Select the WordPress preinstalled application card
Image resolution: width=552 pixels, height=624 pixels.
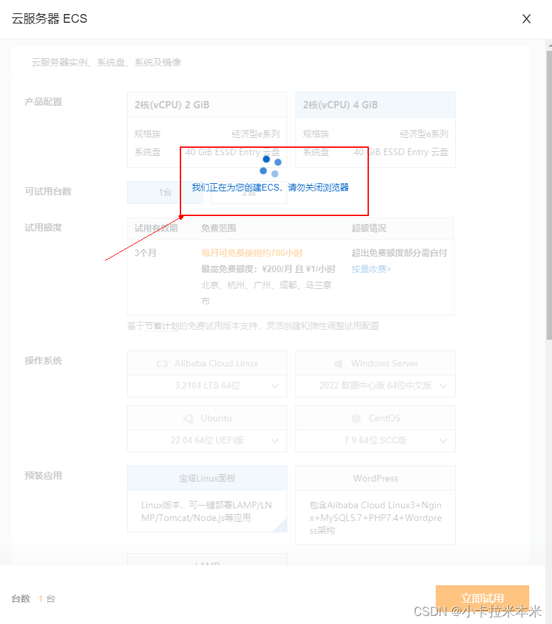(x=375, y=505)
